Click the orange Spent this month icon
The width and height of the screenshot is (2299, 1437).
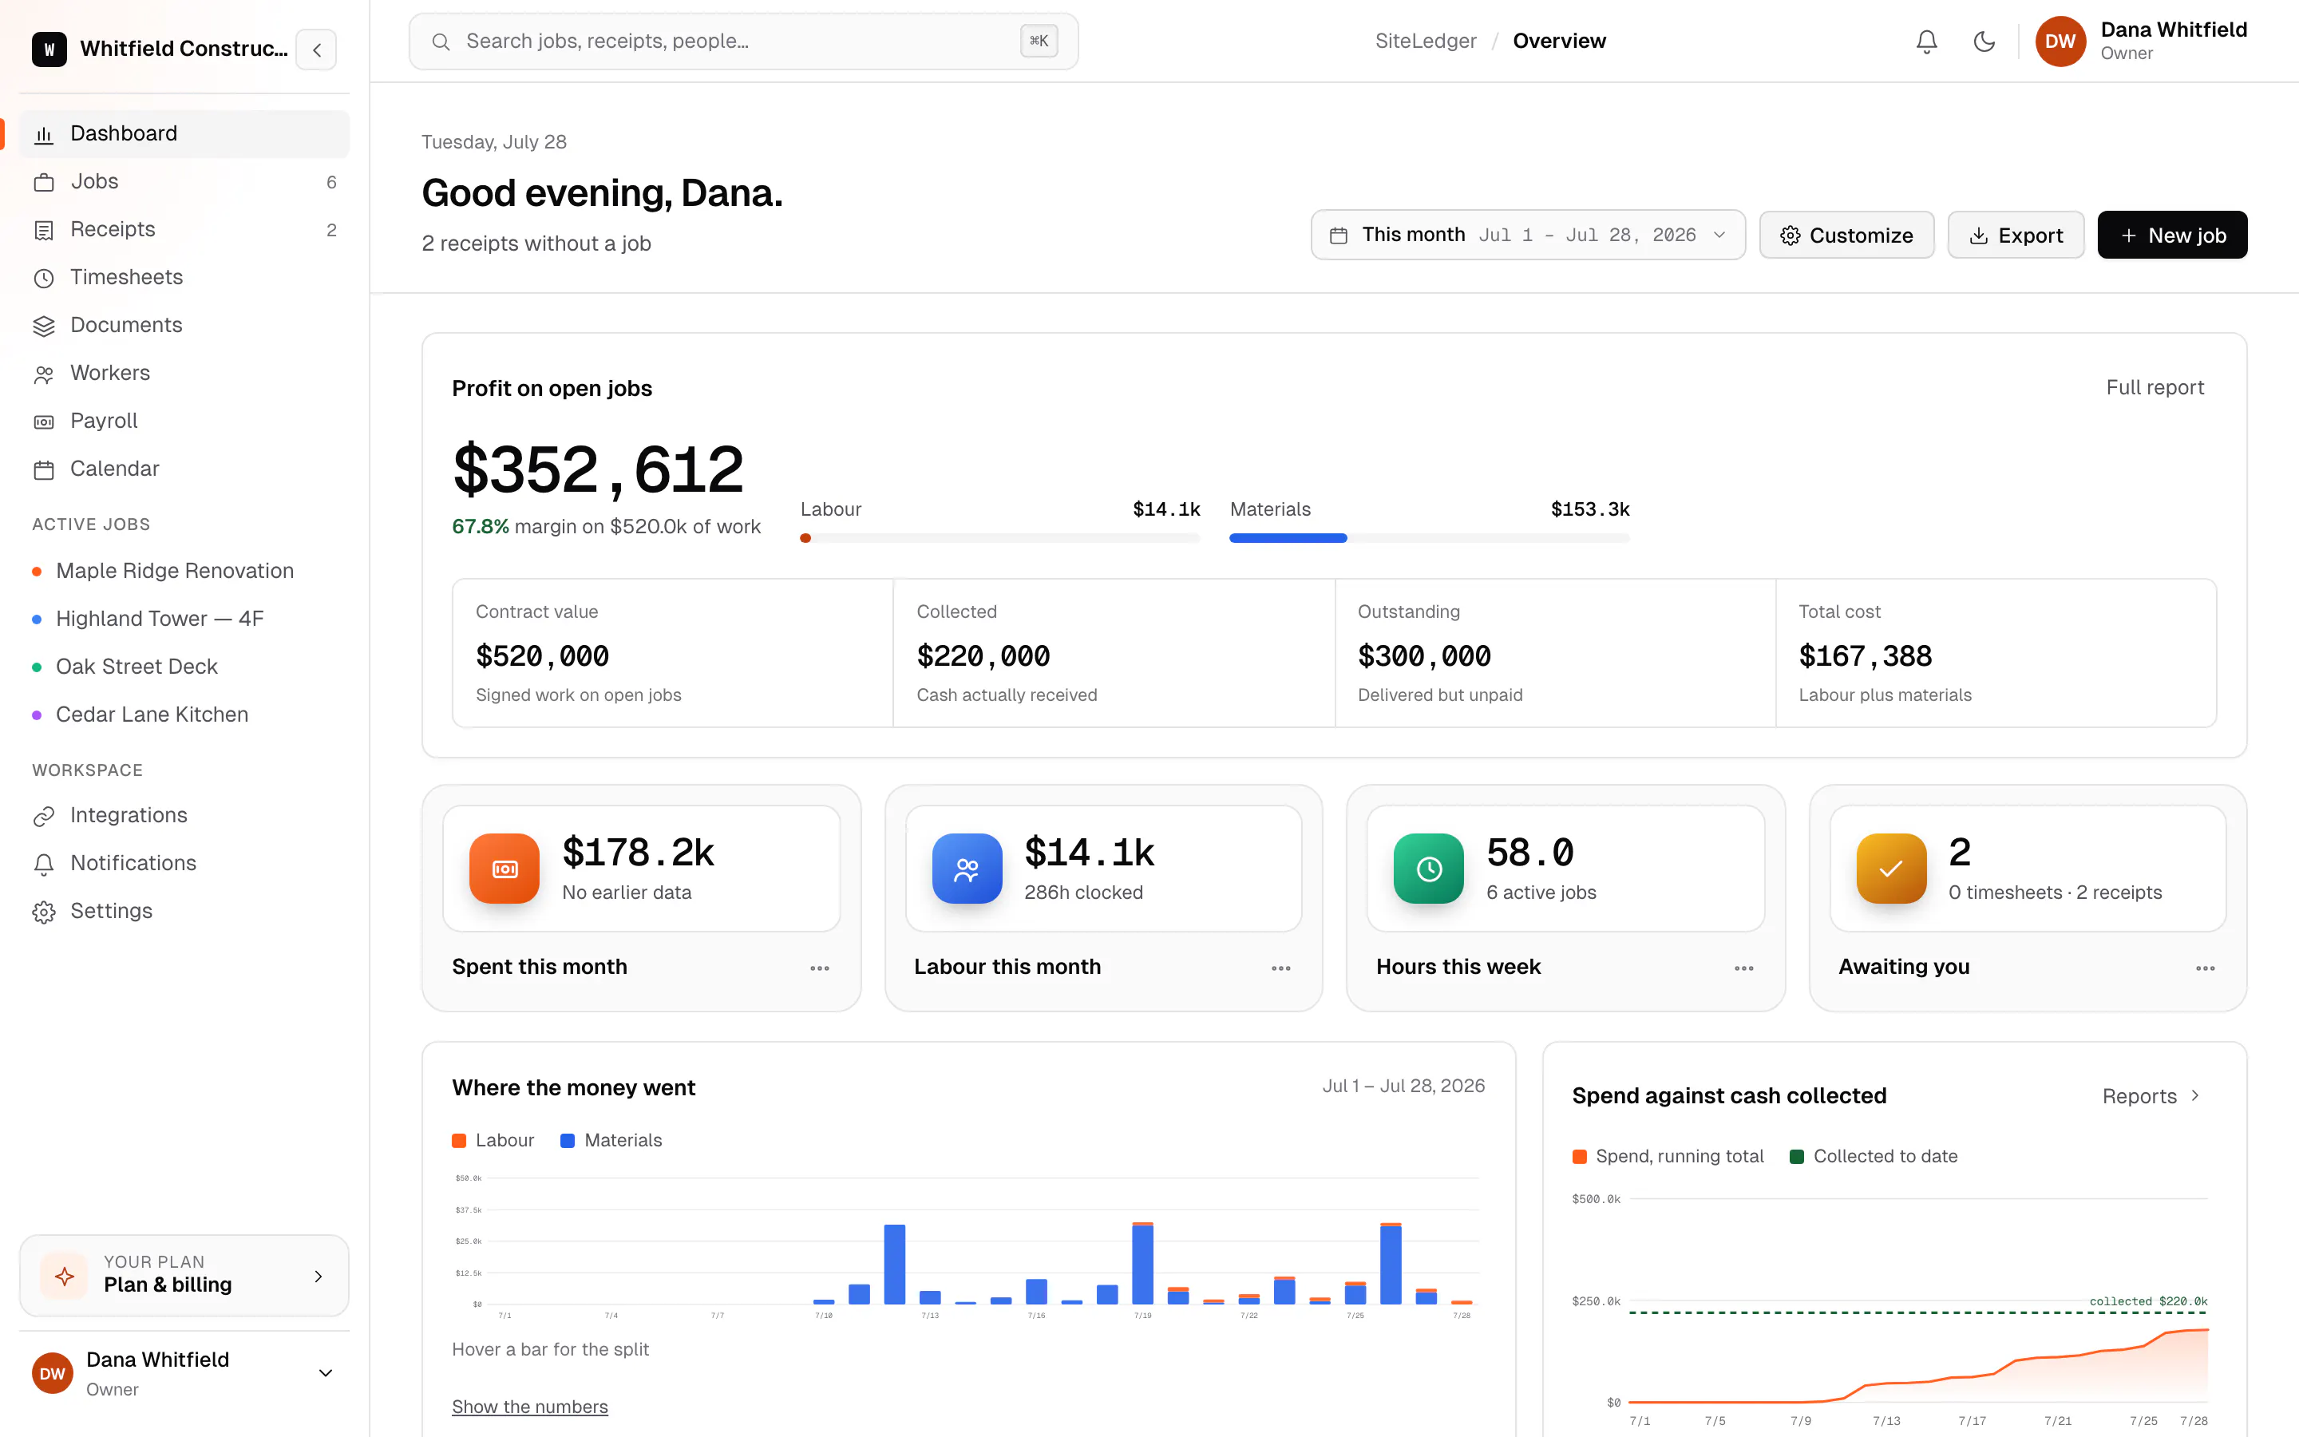[505, 868]
